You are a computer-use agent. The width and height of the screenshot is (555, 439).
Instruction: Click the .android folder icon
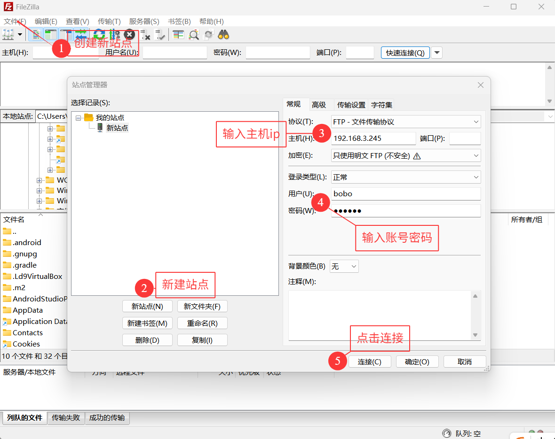pyautogui.click(x=7, y=242)
